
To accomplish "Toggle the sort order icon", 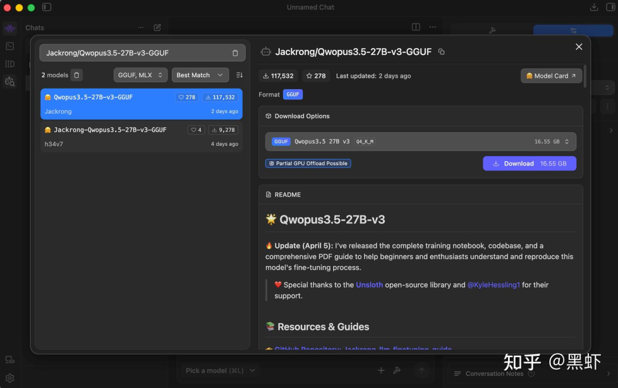I will (239, 75).
